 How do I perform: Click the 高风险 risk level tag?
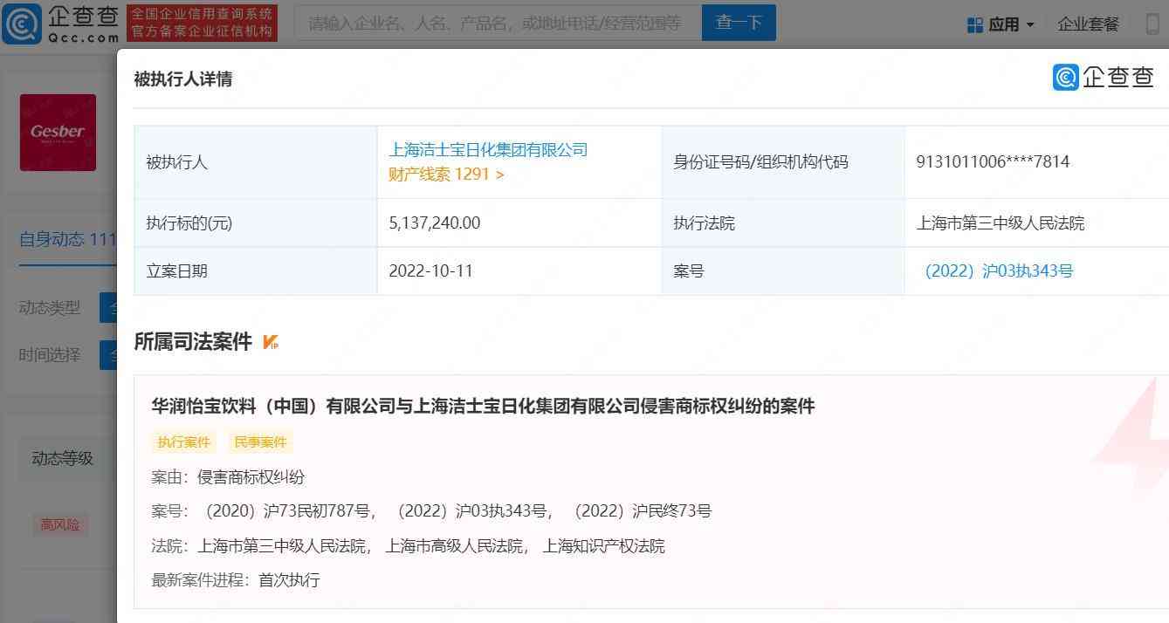click(x=59, y=524)
